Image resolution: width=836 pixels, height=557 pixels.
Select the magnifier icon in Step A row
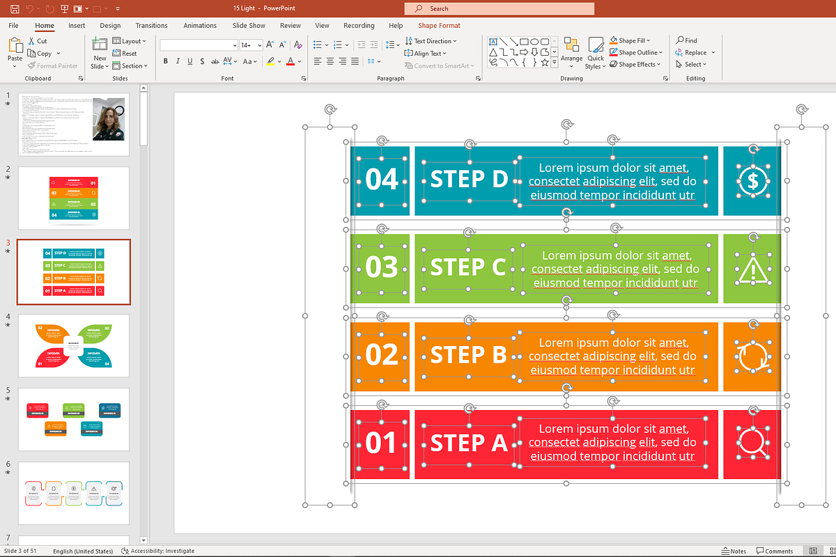(753, 443)
